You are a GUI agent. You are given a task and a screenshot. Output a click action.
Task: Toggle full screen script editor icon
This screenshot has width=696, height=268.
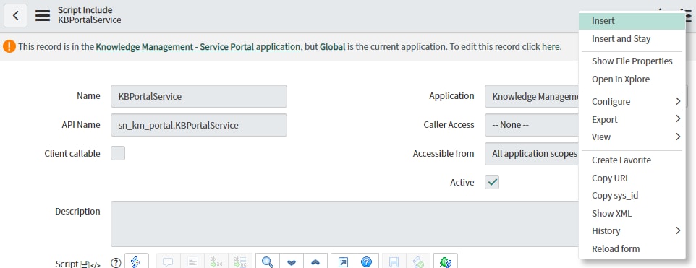(x=343, y=261)
